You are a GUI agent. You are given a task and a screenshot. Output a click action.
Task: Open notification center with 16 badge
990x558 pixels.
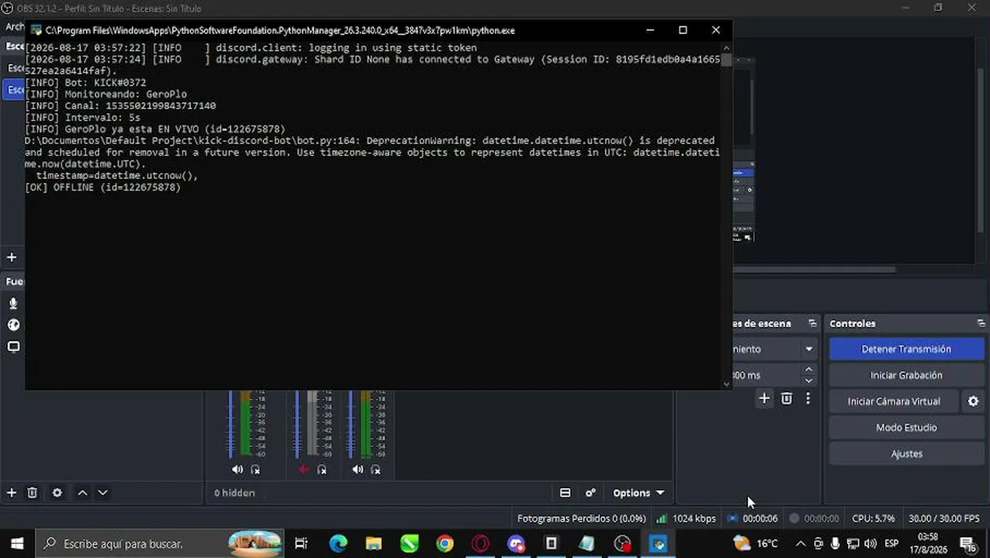968,544
